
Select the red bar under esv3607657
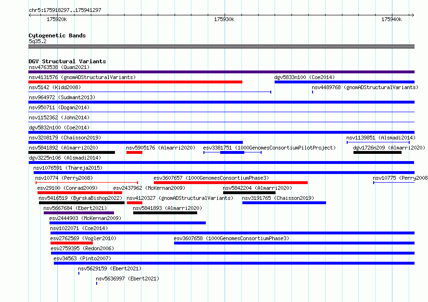(x=231, y=183)
